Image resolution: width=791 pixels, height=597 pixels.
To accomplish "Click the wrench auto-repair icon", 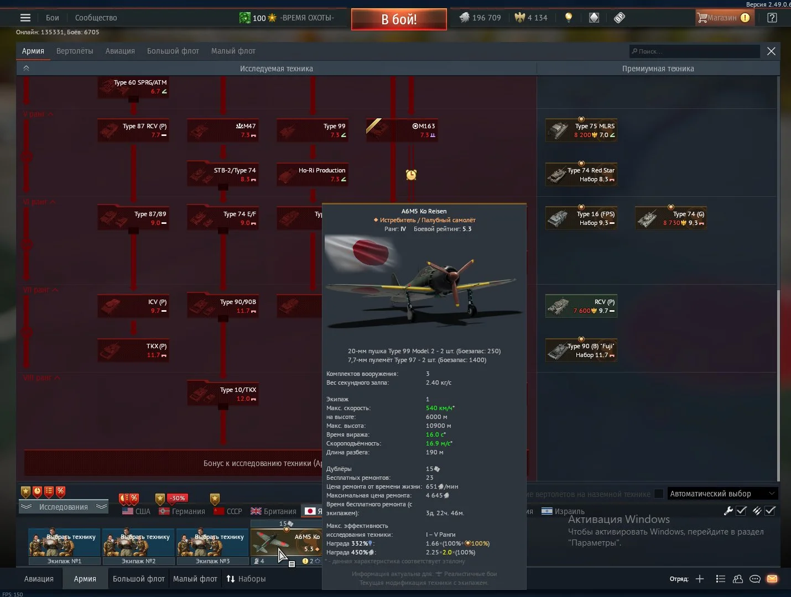I will [x=728, y=511].
